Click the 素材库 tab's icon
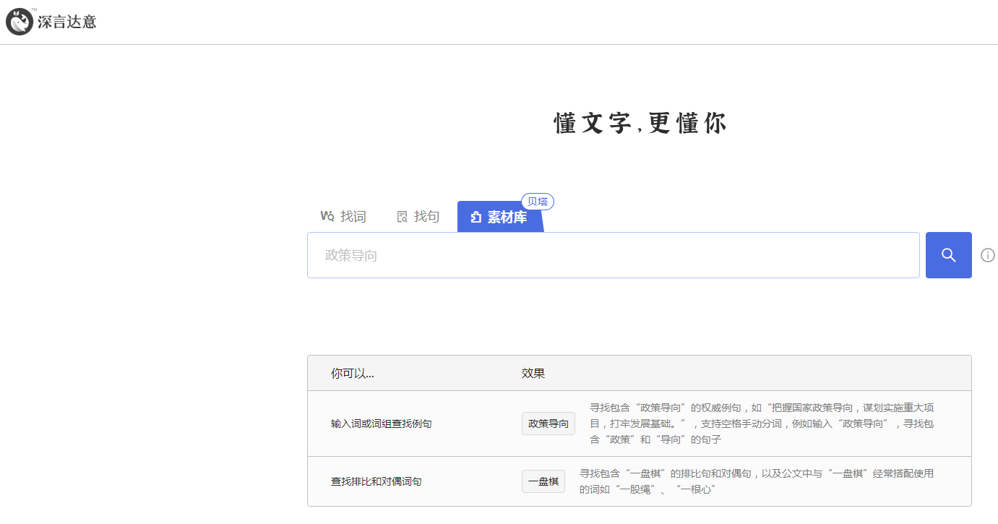 tap(476, 218)
